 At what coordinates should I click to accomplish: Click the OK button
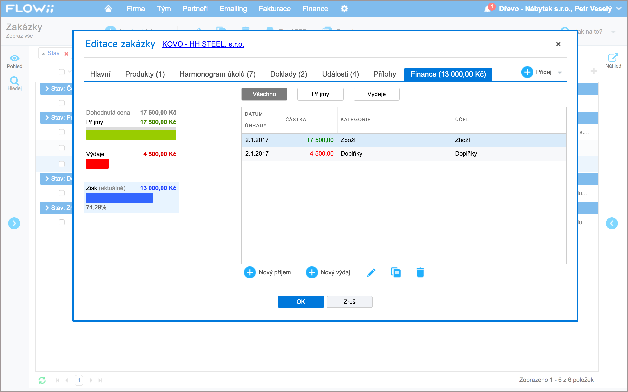click(x=301, y=302)
